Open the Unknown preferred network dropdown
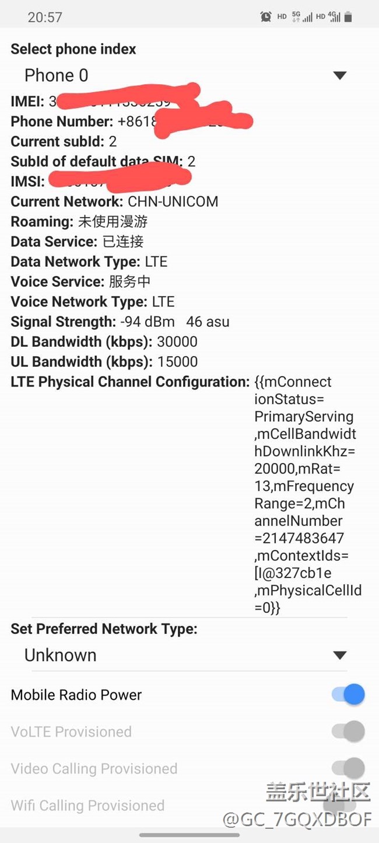 point(61,655)
